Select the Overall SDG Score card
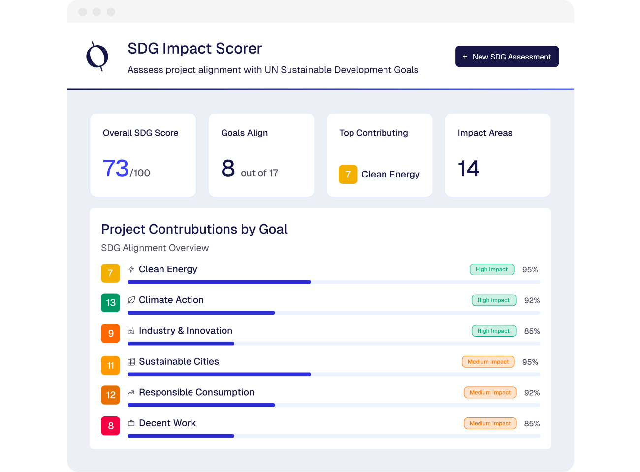 tap(143, 155)
